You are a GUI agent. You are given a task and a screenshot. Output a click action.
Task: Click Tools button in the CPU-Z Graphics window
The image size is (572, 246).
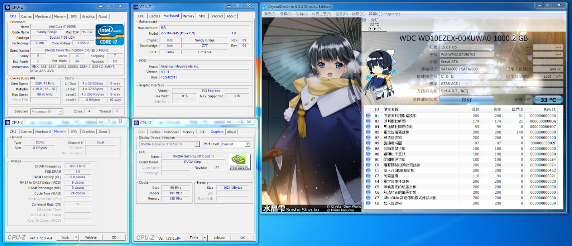[194, 238]
